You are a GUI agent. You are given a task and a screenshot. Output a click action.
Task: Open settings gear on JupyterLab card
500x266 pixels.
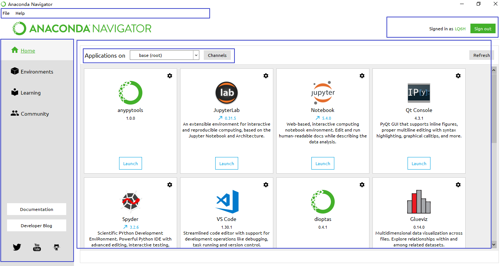(266, 76)
